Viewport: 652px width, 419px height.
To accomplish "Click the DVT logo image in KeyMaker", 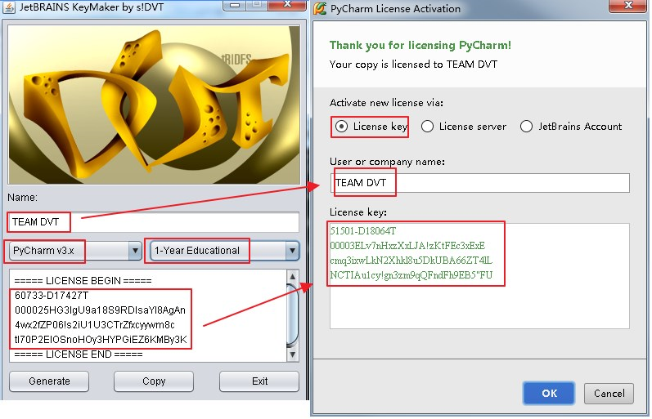I will pos(154,105).
